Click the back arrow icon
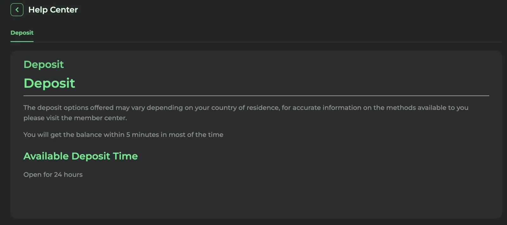The height and width of the screenshot is (225, 507). tap(17, 10)
